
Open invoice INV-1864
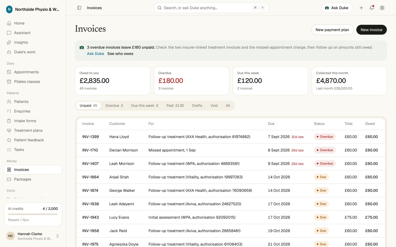[x=90, y=177]
